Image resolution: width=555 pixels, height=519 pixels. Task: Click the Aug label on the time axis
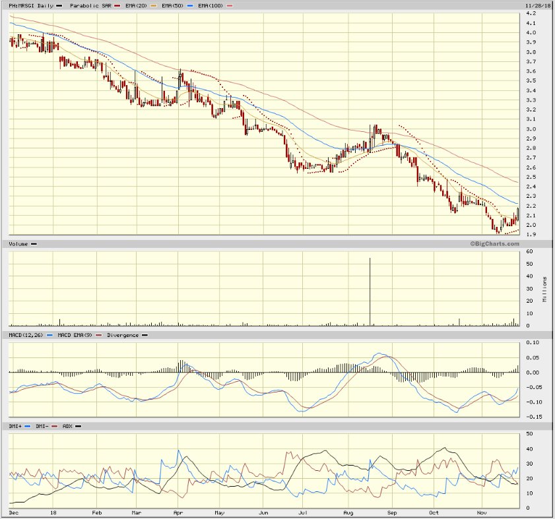[x=348, y=512]
